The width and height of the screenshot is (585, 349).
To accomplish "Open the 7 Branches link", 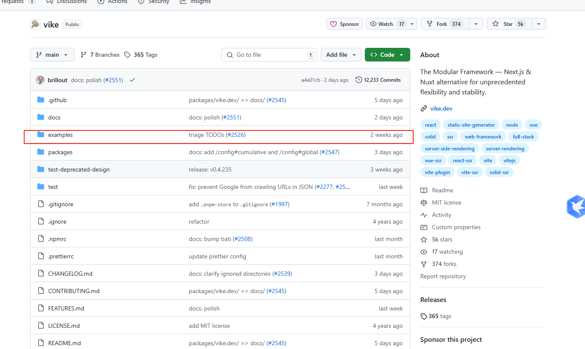I will click(100, 55).
